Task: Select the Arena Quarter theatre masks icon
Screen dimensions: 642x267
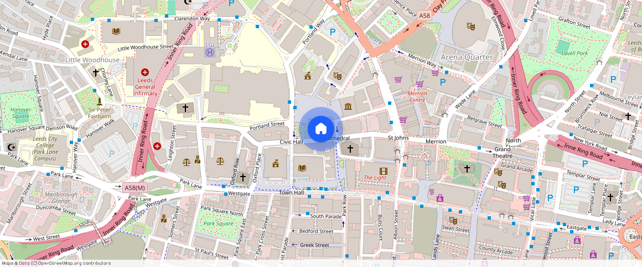Action: coord(471,26)
